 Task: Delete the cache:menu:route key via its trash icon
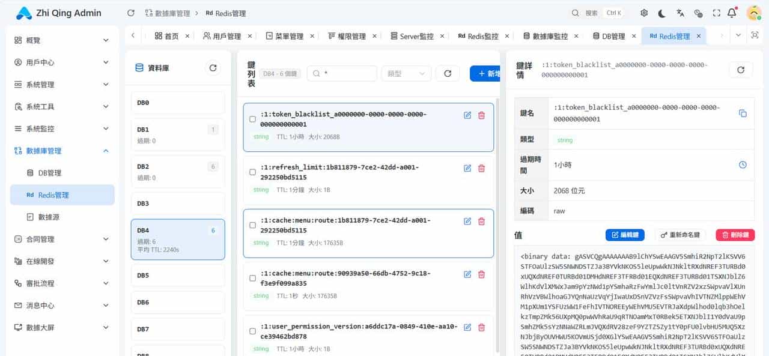pos(481,222)
